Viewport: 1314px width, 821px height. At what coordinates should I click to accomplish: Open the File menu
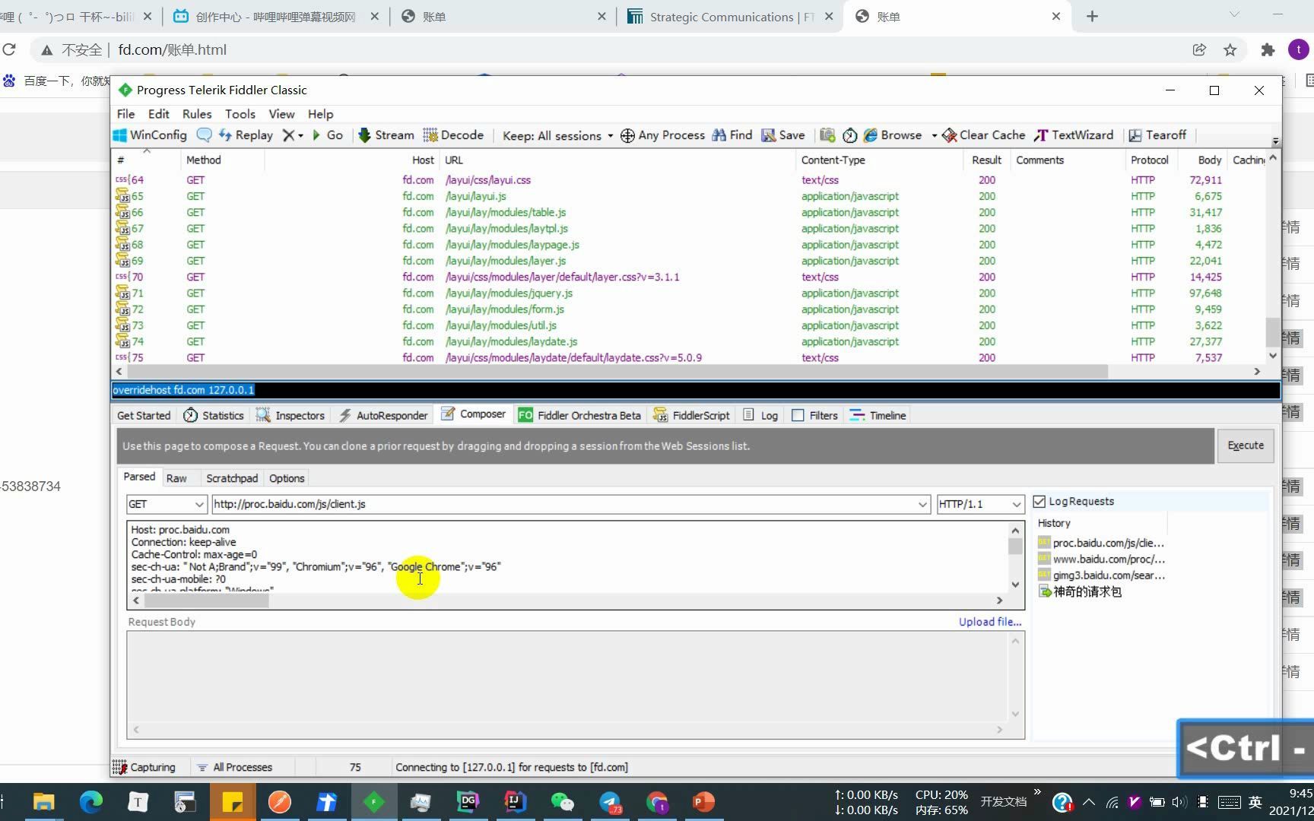(125, 113)
